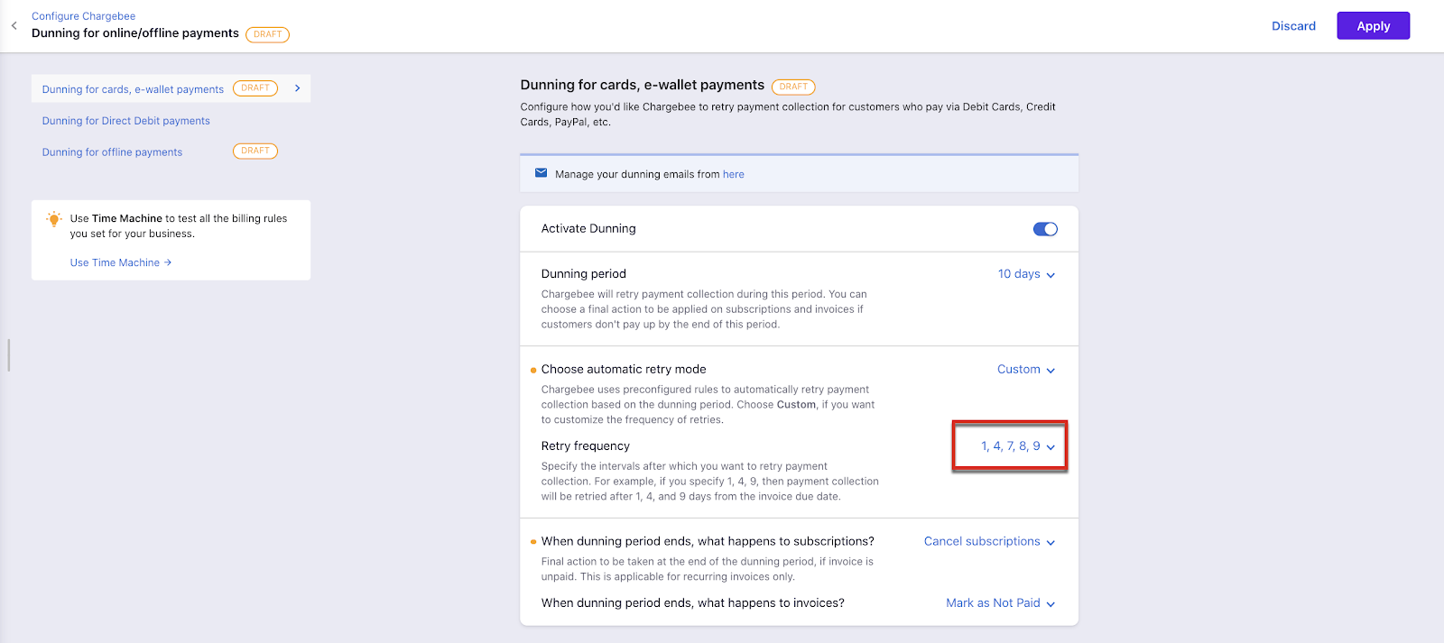This screenshot has width=1444, height=643.
Task: Select Dunning for offline payments
Action: pyautogui.click(x=112, y=152)
